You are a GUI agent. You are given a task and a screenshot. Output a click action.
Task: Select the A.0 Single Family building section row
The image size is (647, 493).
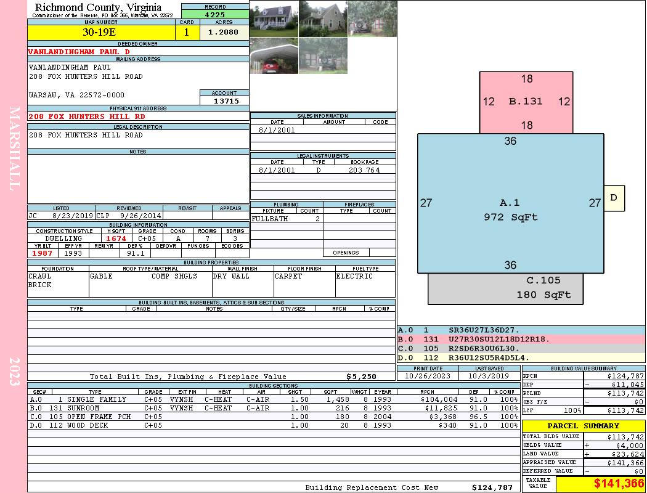pos(273,399)
